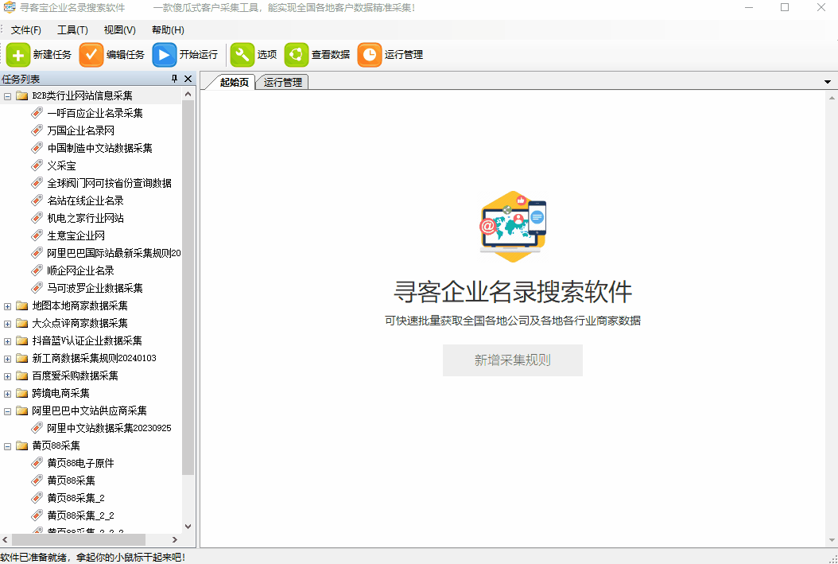Image resolution: width=838 pixels, height=564 pixels.
Task: Click the 新增采集规则 button
Action: point(512,360)
